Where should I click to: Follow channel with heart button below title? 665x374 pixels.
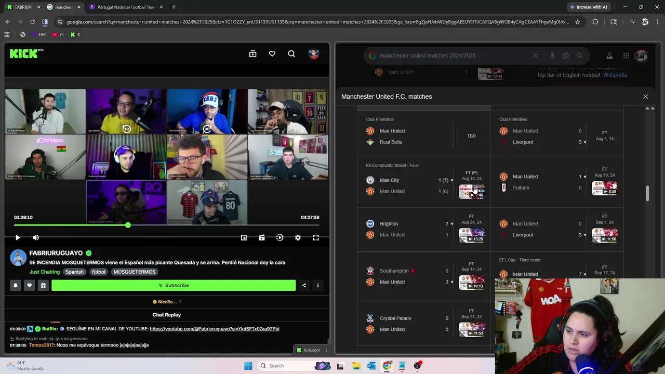29,285
